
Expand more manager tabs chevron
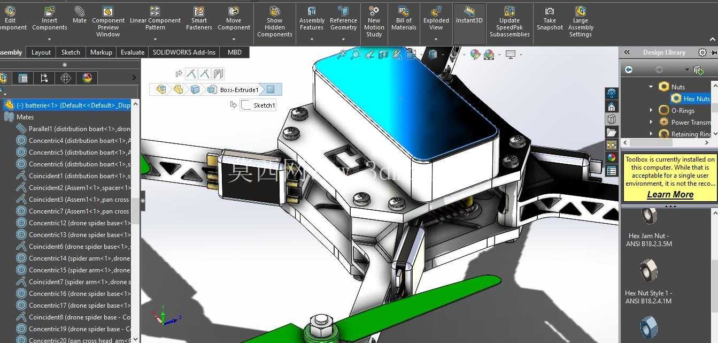tap(134, 78)
